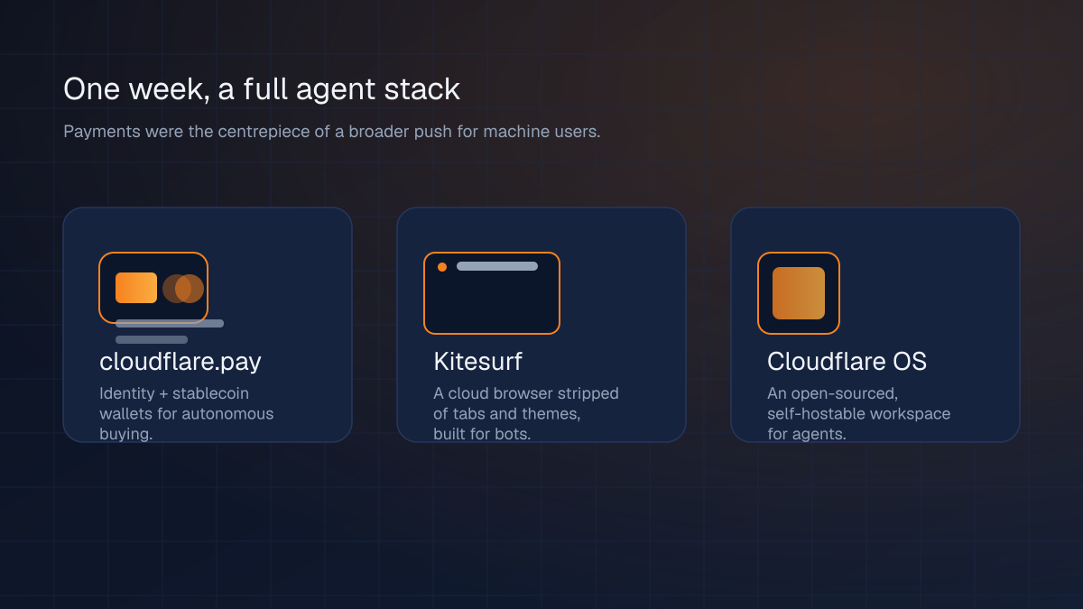Click the Kitesurf browser window icon
The image size is (1083, 609).
[492, 293]
